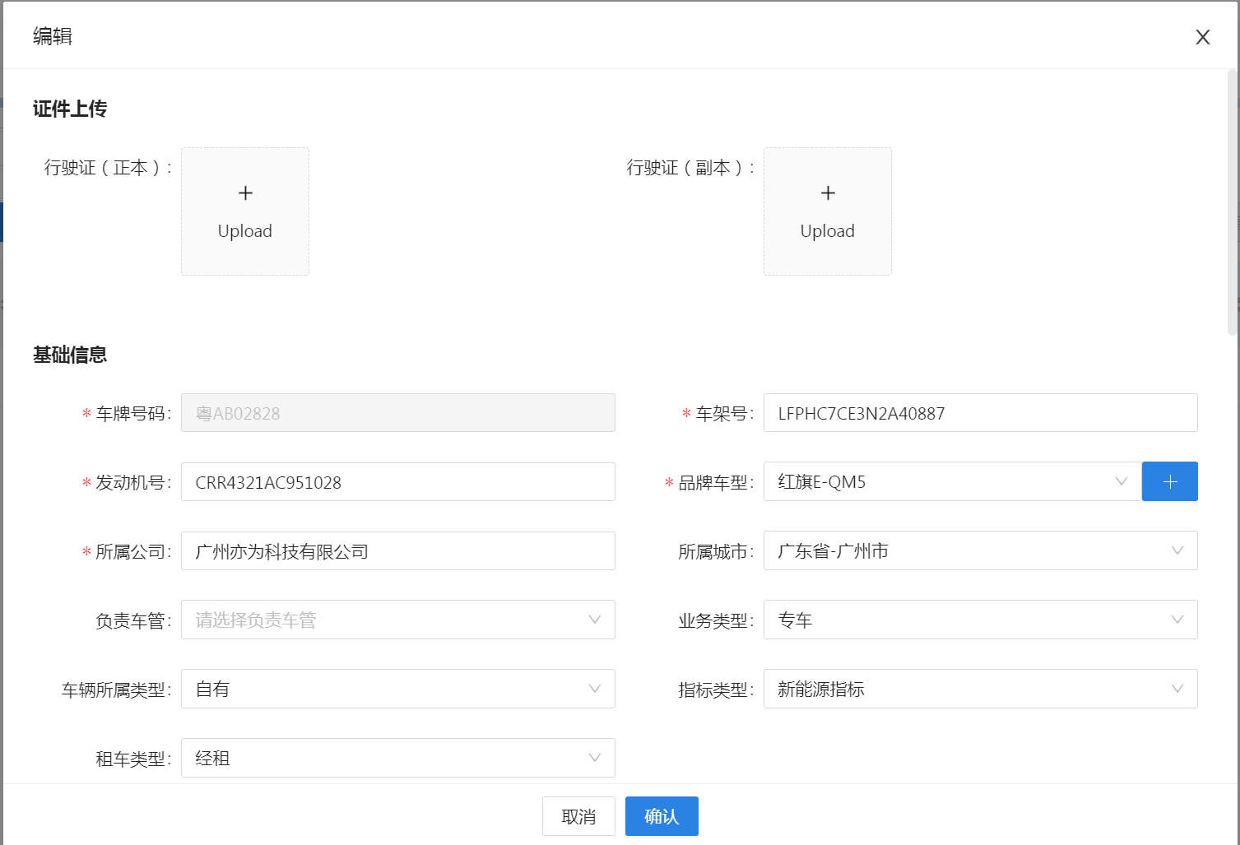Click the 确认 button
Image resolution: width=1240 pixels, height=845 pixels.
click(662, 816)
